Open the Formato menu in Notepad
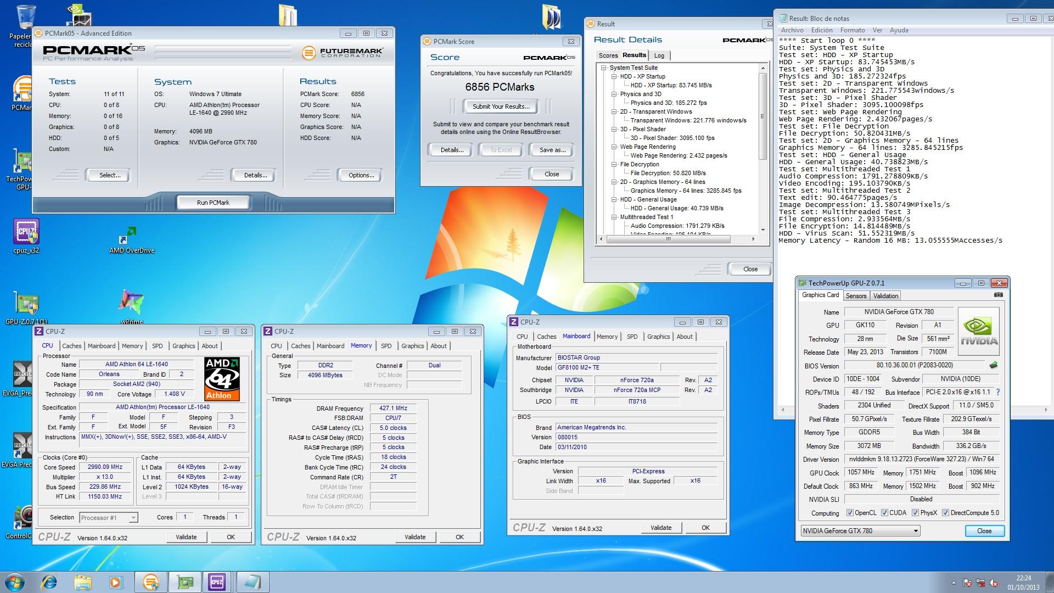The width and height of the screenshot is (1054, 593). click(x=852, y=30)
